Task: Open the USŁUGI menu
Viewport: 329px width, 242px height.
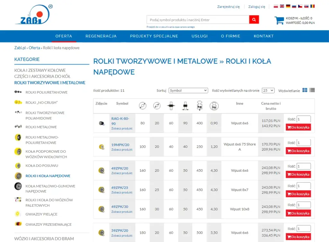Action: click(200, 36)
